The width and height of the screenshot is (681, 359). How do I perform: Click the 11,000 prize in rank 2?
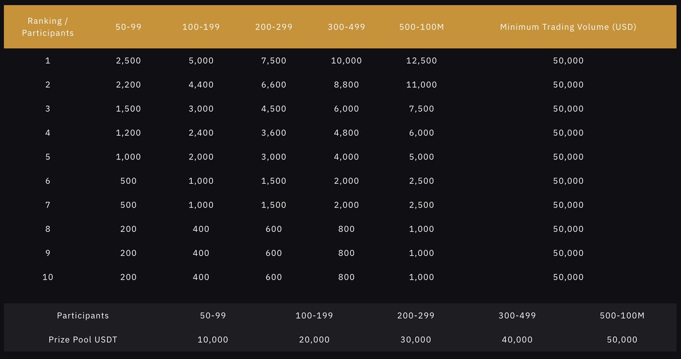[422, 85]
